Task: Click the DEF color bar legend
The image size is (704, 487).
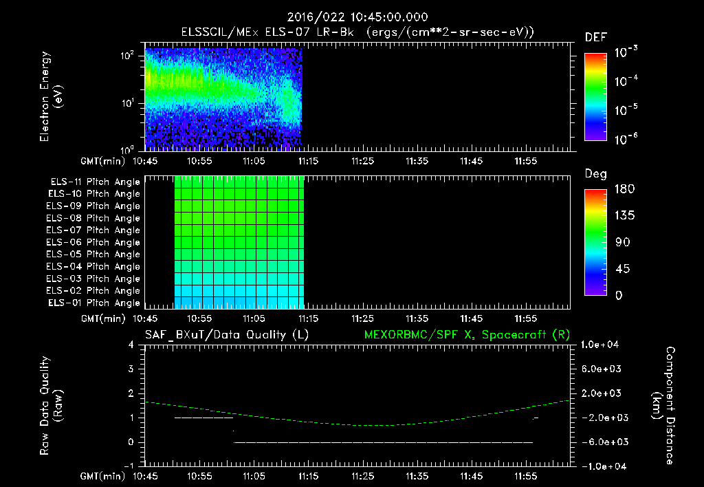Action: pyautogui.click(x=595, y=97)
